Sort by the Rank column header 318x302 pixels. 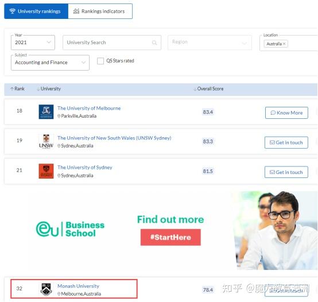click(17, 89)
